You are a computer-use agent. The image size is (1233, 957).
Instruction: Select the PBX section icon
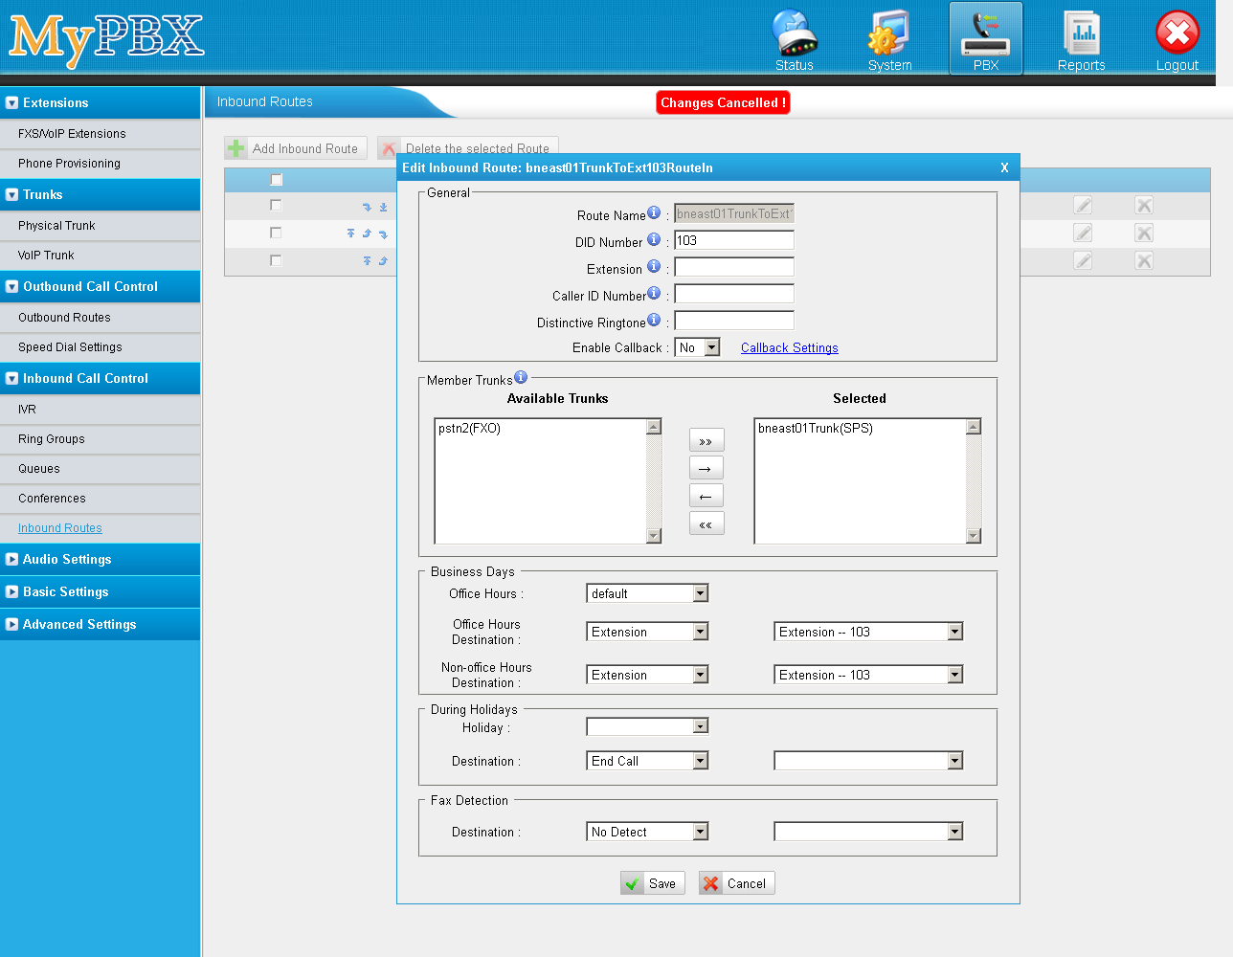pyautogui.click(x=986, y=39)
